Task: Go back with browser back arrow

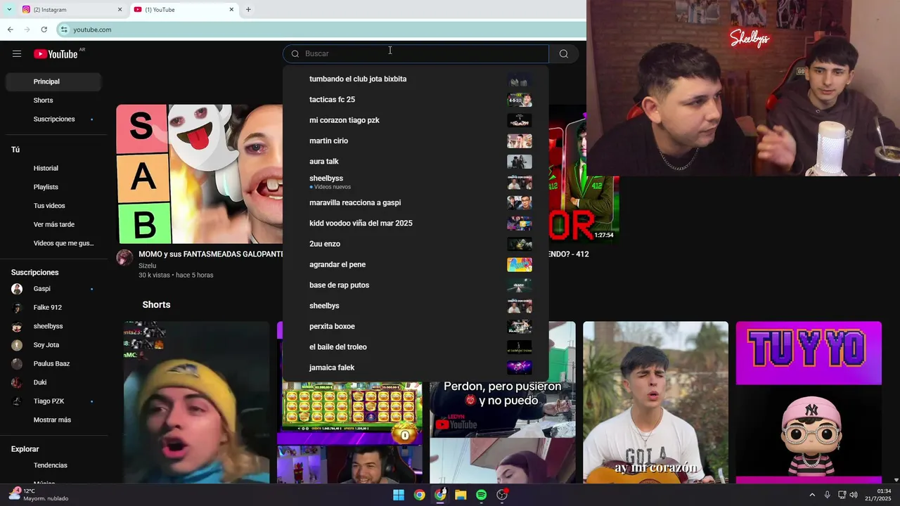Action: click(10, 30)
